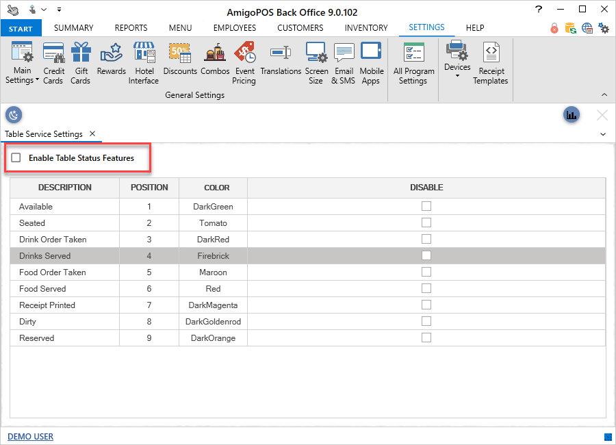Select the DarkGreen color cell for Available
Image resolution: width=616 pixels, height=445 pixels.
(x=213, y=207)
